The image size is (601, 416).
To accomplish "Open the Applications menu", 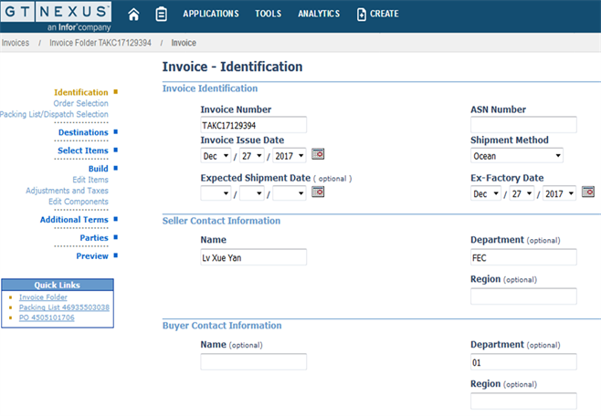I will (211, 15).
